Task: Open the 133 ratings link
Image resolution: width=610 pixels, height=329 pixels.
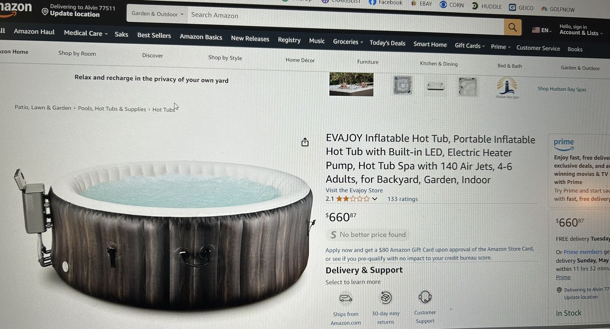Action: pyautogui.click(x=402, y=199)
